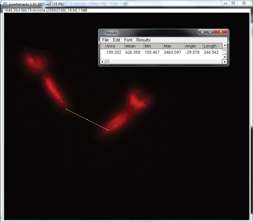Image resolution: width=253 pixels, height=222 pixels.
Task: Select the Area value 159.202
Action: click(x=114, y=53)
